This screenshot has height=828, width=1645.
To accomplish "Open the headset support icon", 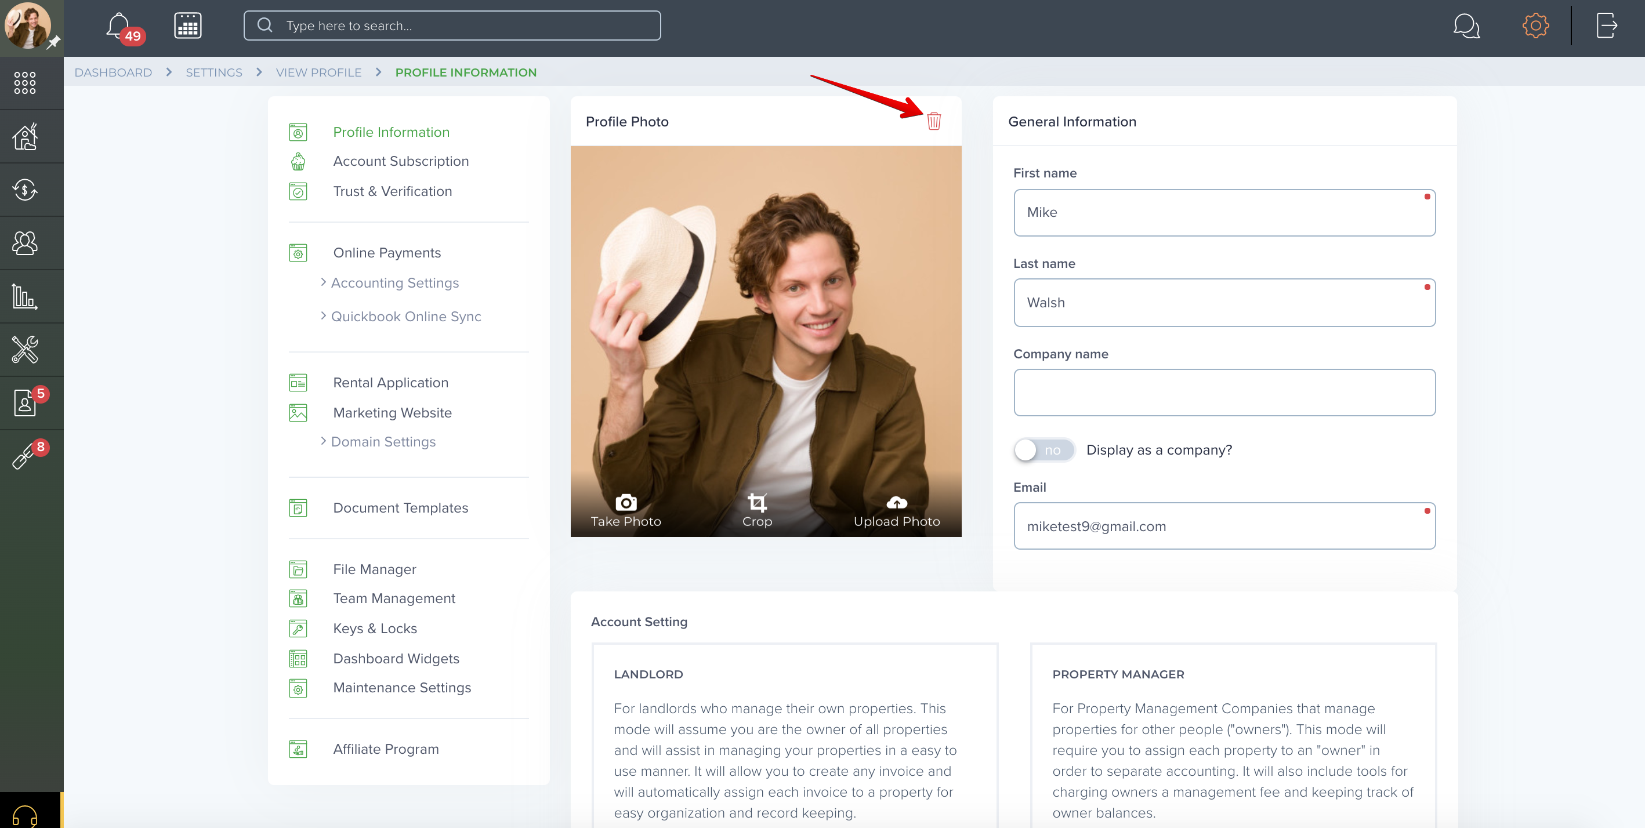I will click(25, 815).
